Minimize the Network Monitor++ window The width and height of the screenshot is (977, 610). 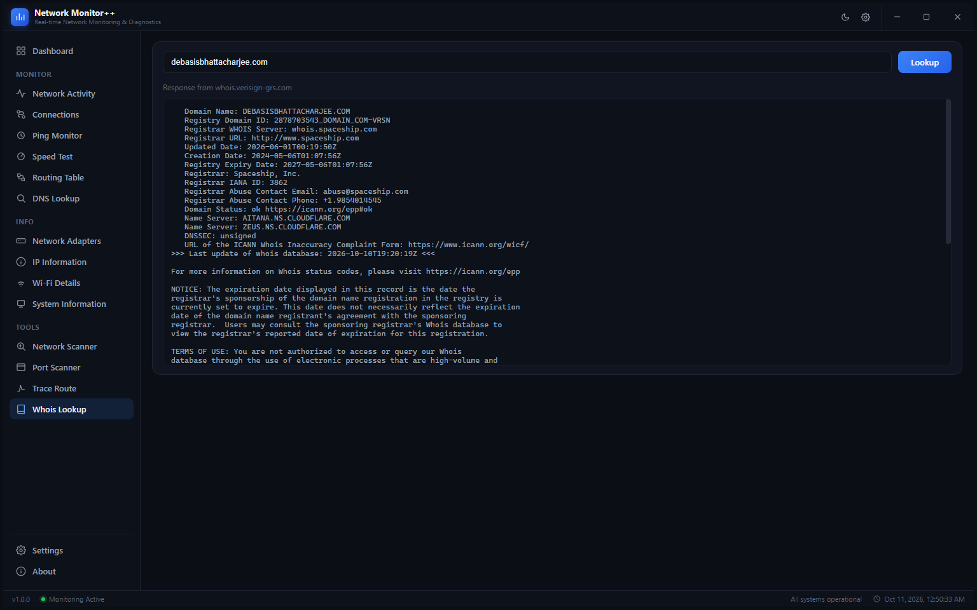897,17
